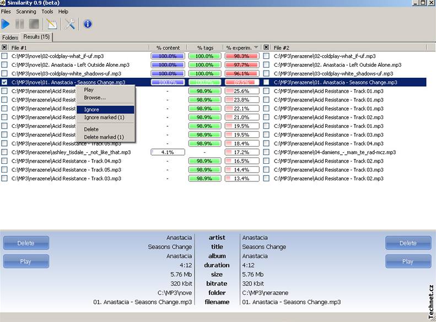Click the File #2 column header X icon

pyautogui.click(x=267, y=47)
